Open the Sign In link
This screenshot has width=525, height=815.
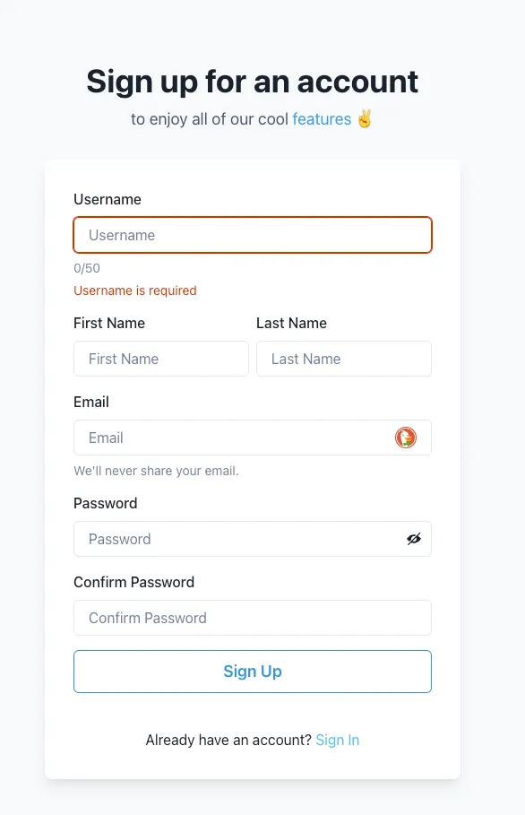[x=338, y=740]
